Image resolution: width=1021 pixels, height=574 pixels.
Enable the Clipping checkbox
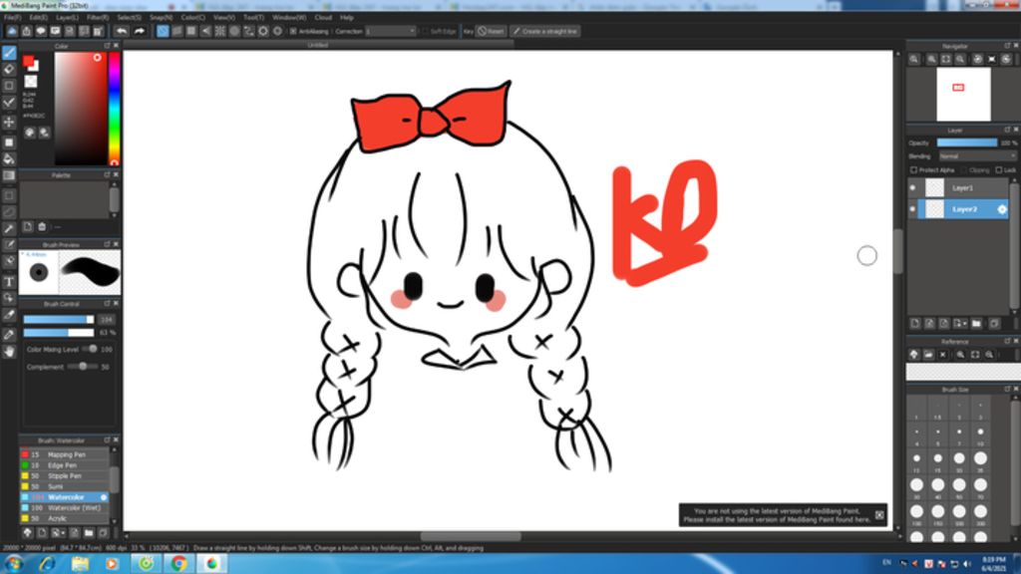tap(964, 169)
